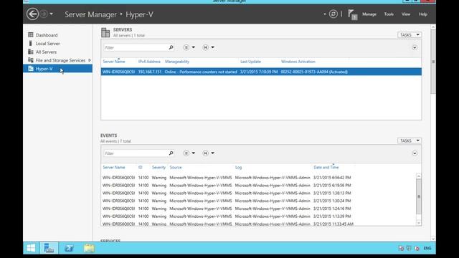The width and height of the screenshot is (459, 258).
Task: Select event dated 3/21/2015 6:56:42 PM
Action: pyautogui.click(x=258, y=178)
